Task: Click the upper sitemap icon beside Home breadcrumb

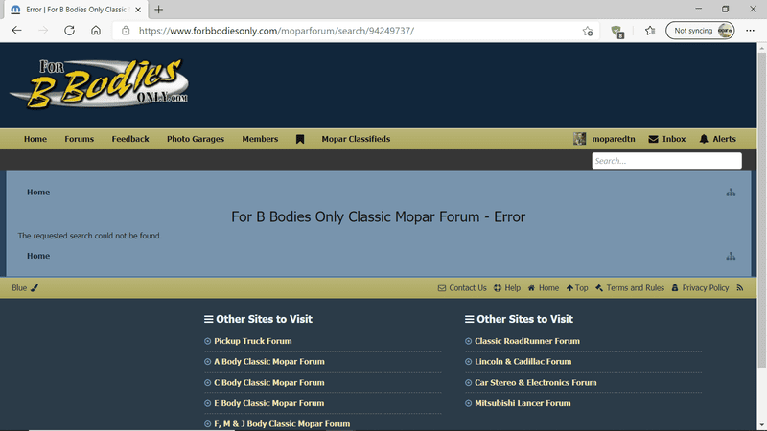Action: [x=731, y=193]
